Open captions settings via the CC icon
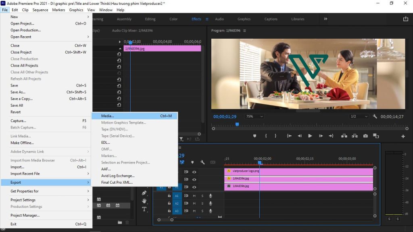The width and height of the screenshot is (413, 232). (x=213, y=162)
